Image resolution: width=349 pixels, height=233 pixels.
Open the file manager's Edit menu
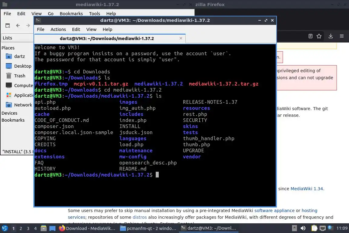point(21,14)
